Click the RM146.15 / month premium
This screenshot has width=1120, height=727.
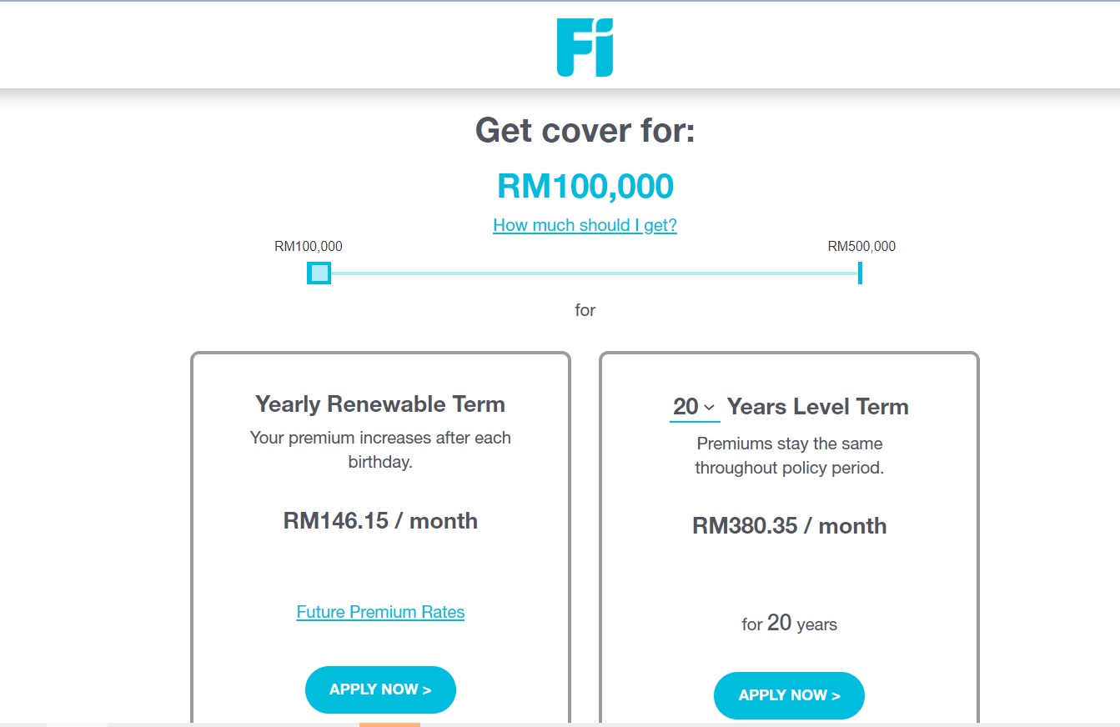coord(380,521)
